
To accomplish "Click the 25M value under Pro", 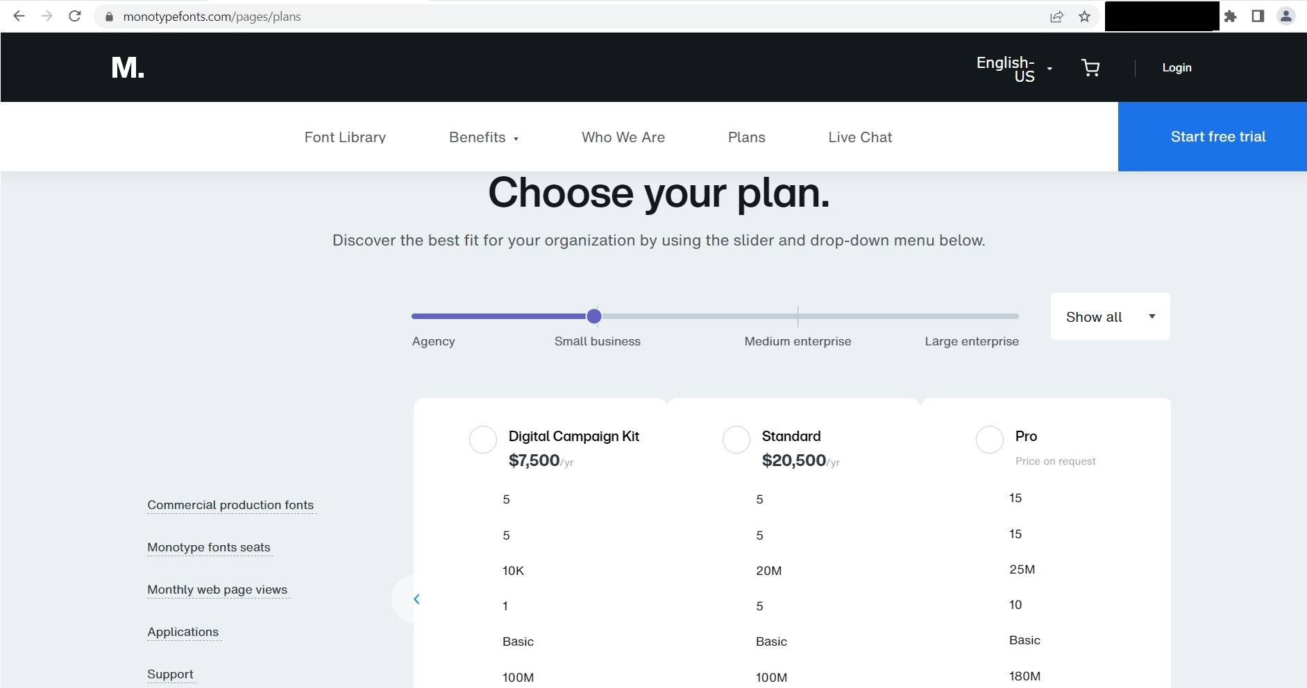I will pyautogui.click(x=1022, y=569).
